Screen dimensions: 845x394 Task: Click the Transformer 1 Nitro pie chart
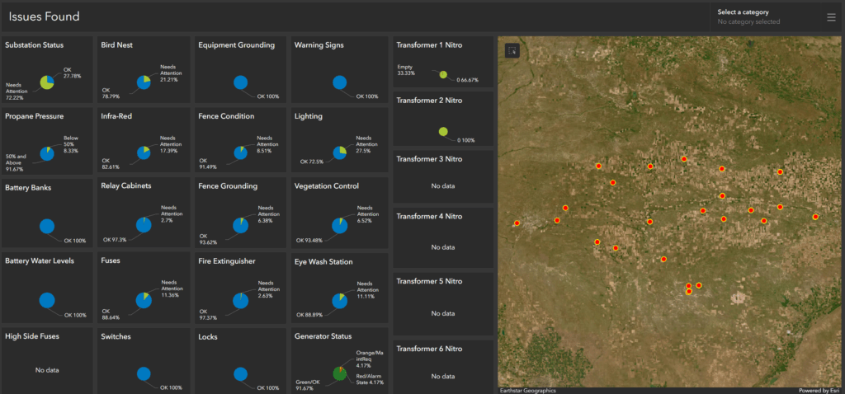443,75
